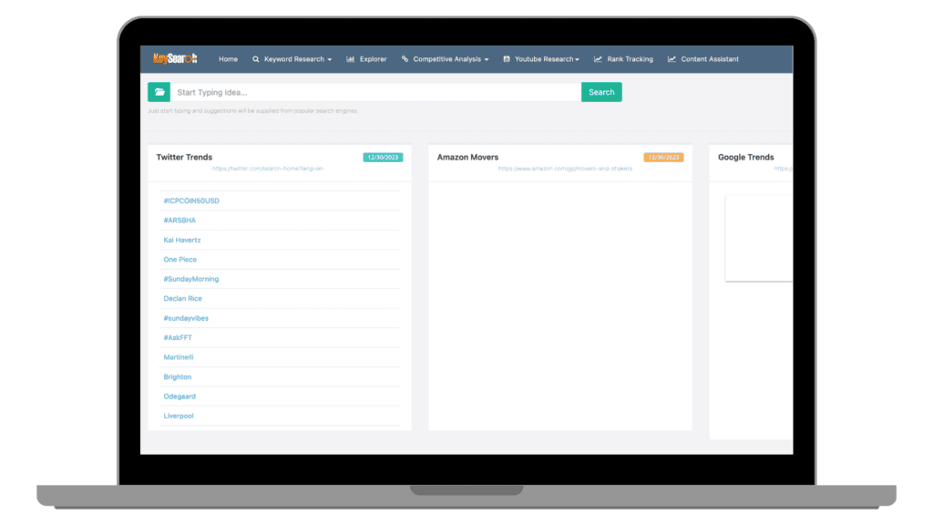Click the Youtube Research icon
The width and height of the screenshot is (933, 525).
coord(507,59)
